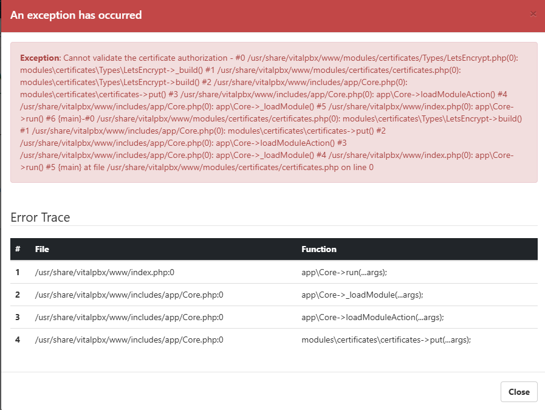Viewport: 545px width, 410px height.
Task: Click the 'Function' column header
Action: (x=319, y=249)
